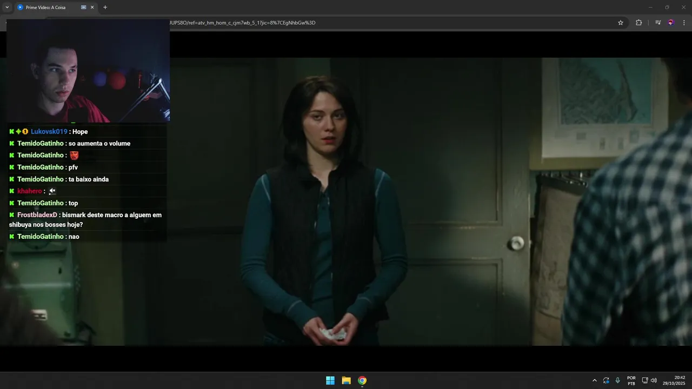Click the chat message 'so aumenta o volume'
Viewport: 692px width, 389px height.
pyautogui.click(x=99, y=144)
